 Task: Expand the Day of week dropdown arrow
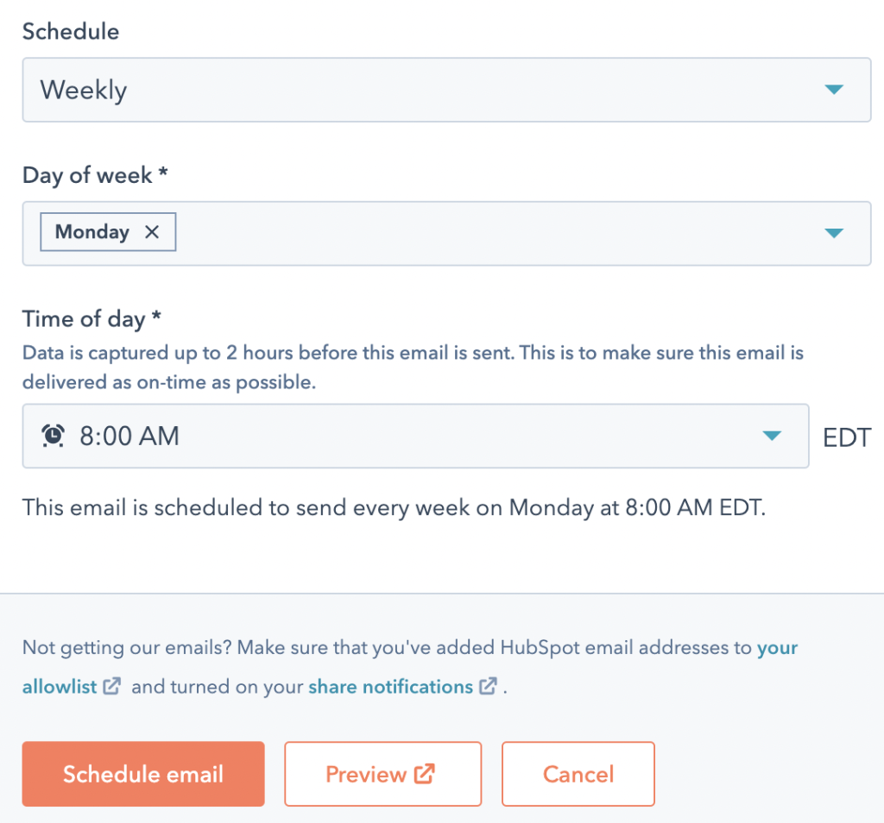833,233
